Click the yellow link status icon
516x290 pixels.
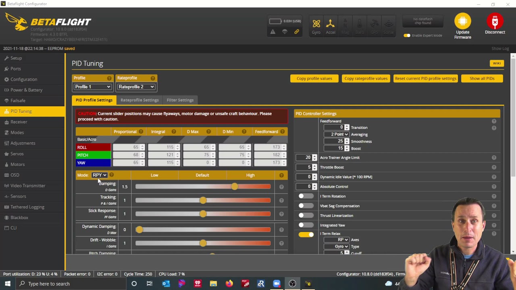[x=297, y=32]
